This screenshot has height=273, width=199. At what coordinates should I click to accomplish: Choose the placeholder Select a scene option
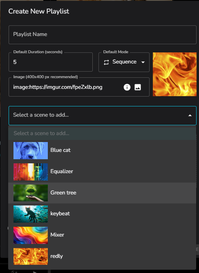pyautogui.click(x=102, y=133)
